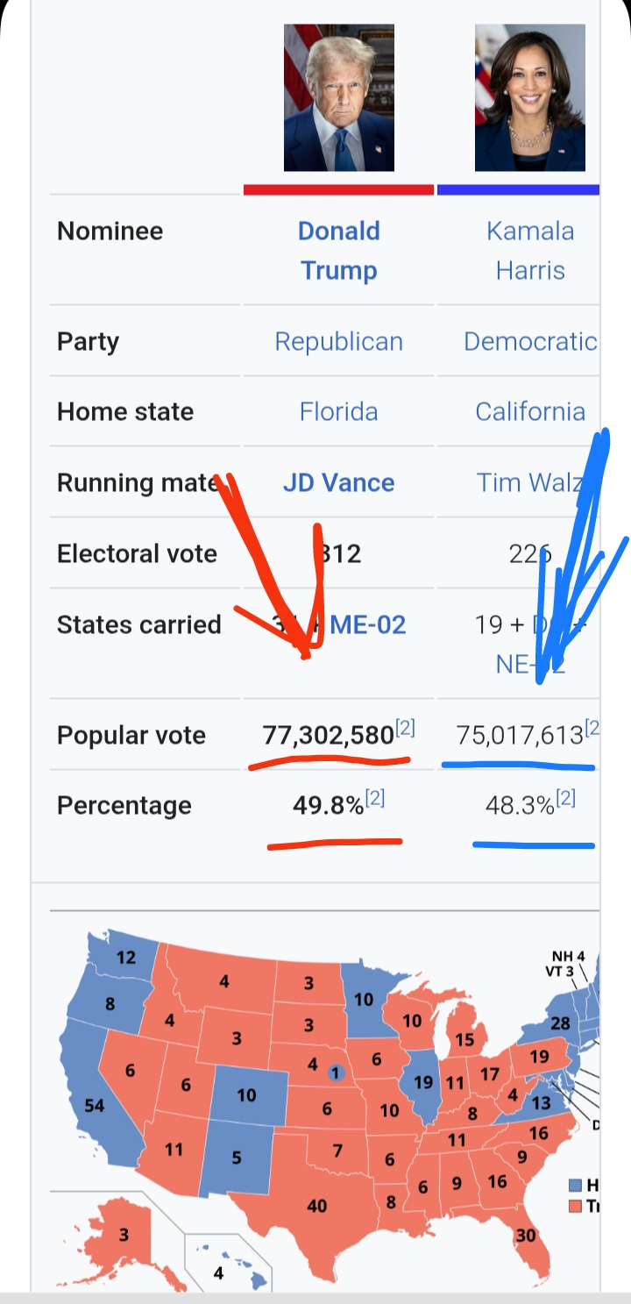Click the blue legend square on map
The width and height of the screenshot is (631, 1304).
click(575, 1185)
